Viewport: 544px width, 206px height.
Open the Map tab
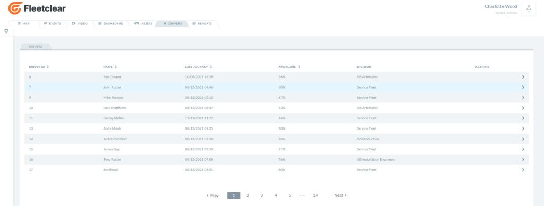[x=23, y=23]
